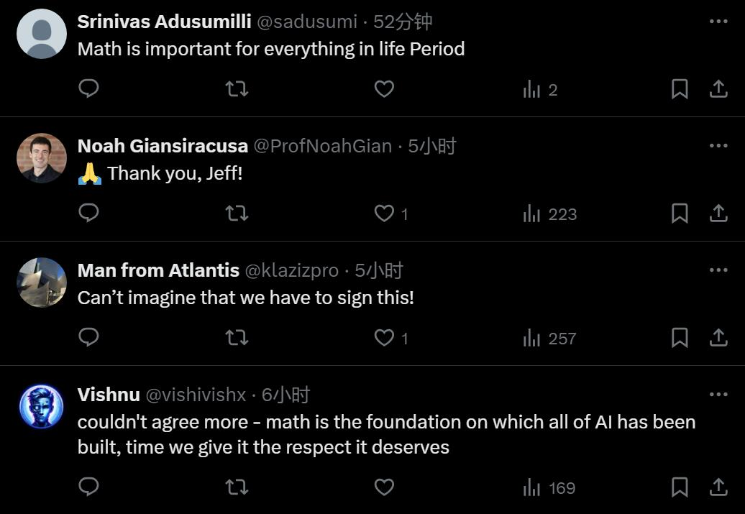This screenshot has width=745, height=514.
Task: Share Srinivas Adusumilli's tweet
Action: (x=718, y=89)
